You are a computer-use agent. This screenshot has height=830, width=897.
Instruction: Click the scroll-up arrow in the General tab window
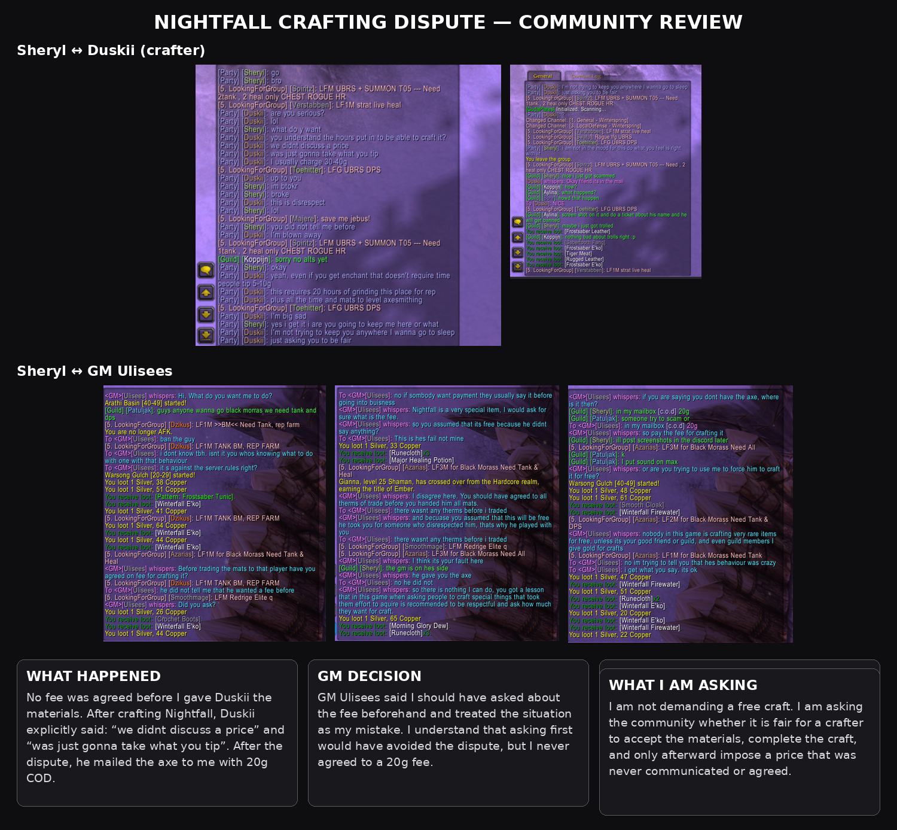pyautogui.click(x=518, y=238)
